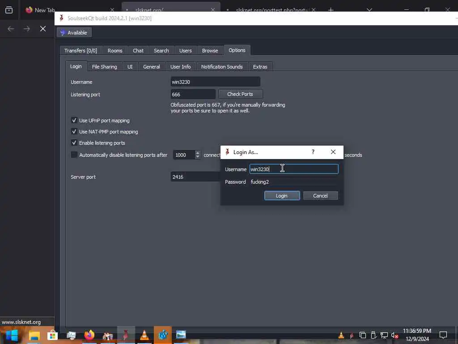Toggle Use UPnP port mapping checkbox

(74, 120)
